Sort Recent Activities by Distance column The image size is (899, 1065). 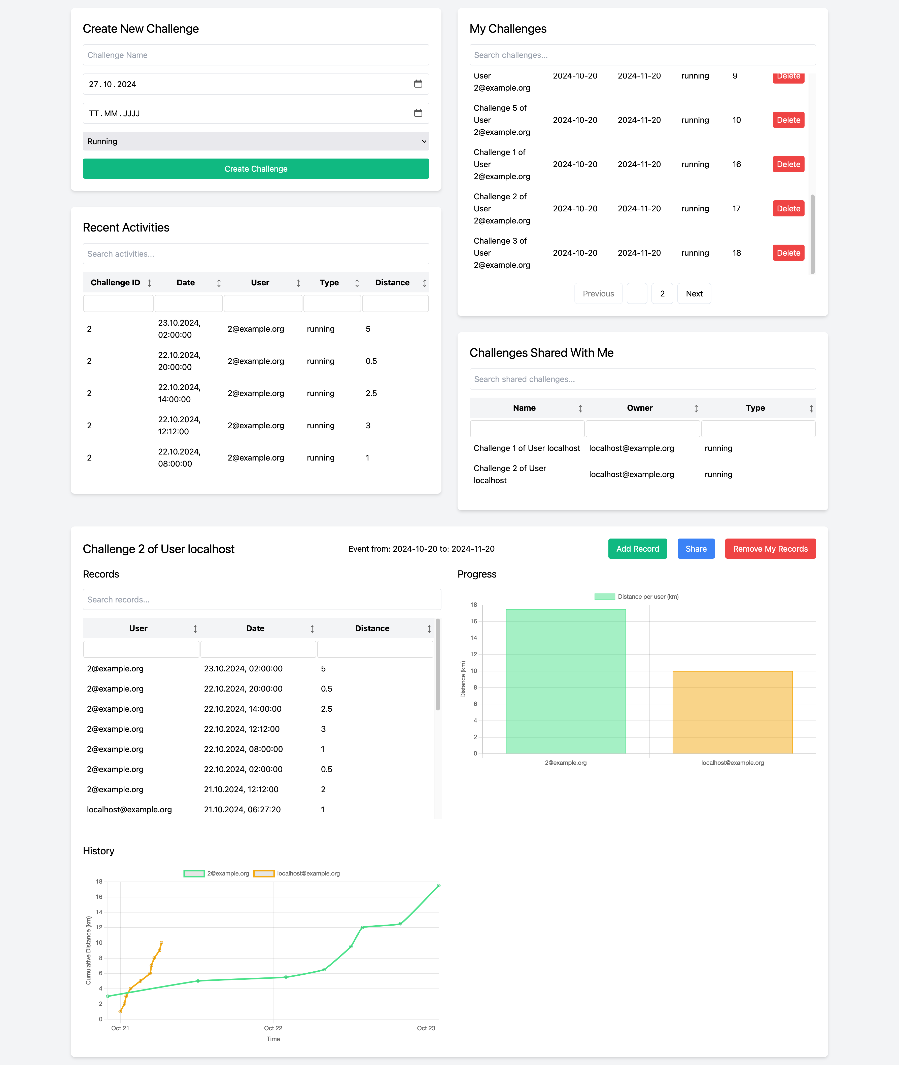[425, 283]
